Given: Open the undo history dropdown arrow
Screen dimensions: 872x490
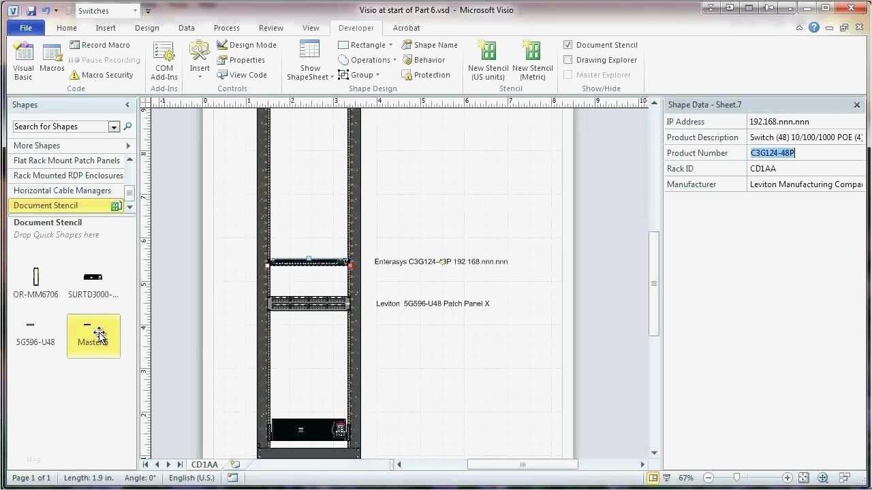Looking at the screenshot, I should (x=57, y=10).
